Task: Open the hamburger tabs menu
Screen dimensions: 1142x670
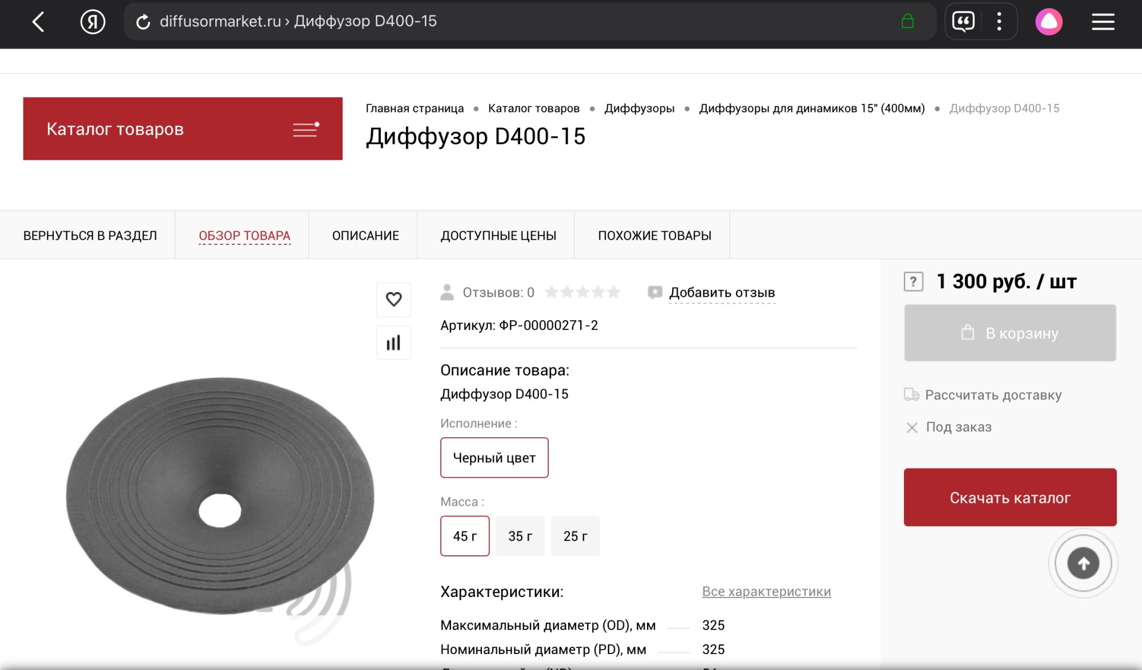Action: click(x=1103, y=22)
